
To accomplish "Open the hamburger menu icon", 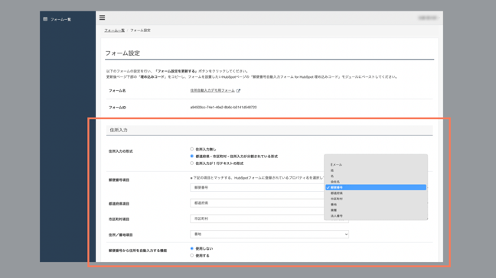I will (102, 18).
